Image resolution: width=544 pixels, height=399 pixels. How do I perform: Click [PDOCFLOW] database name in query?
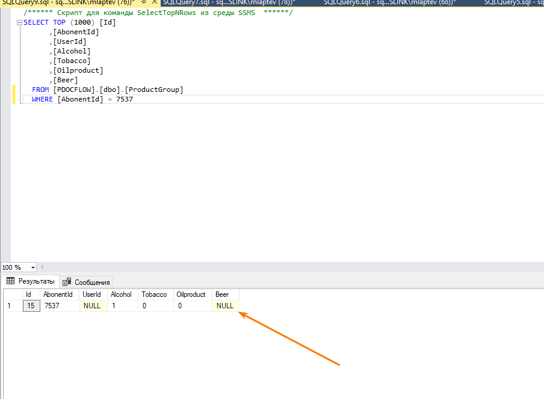pyautogui.click(x=74, y=90)
